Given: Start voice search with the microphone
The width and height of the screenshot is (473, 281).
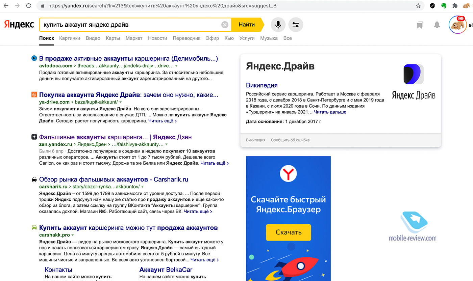Looking at the screenshot, I should (x=278, y=25).
